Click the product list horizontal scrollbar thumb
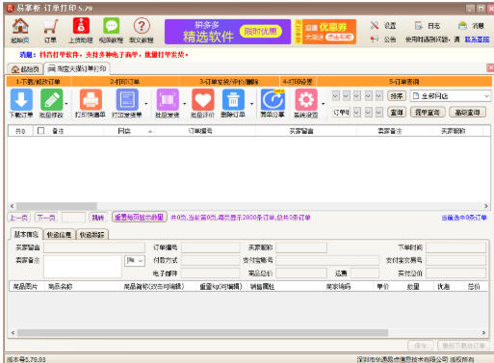 (202, 333)
